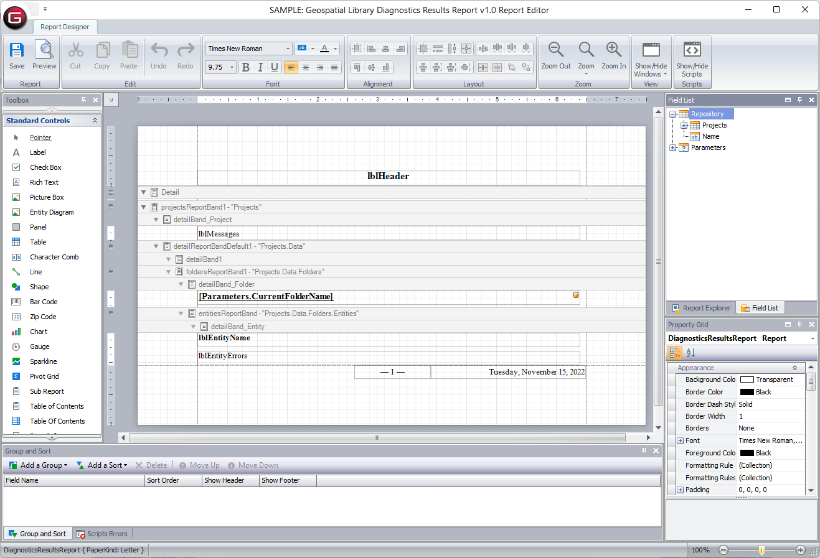Click the Zoom In magnifier icon
The image size is (820, 558).
[x=613, y=50]
